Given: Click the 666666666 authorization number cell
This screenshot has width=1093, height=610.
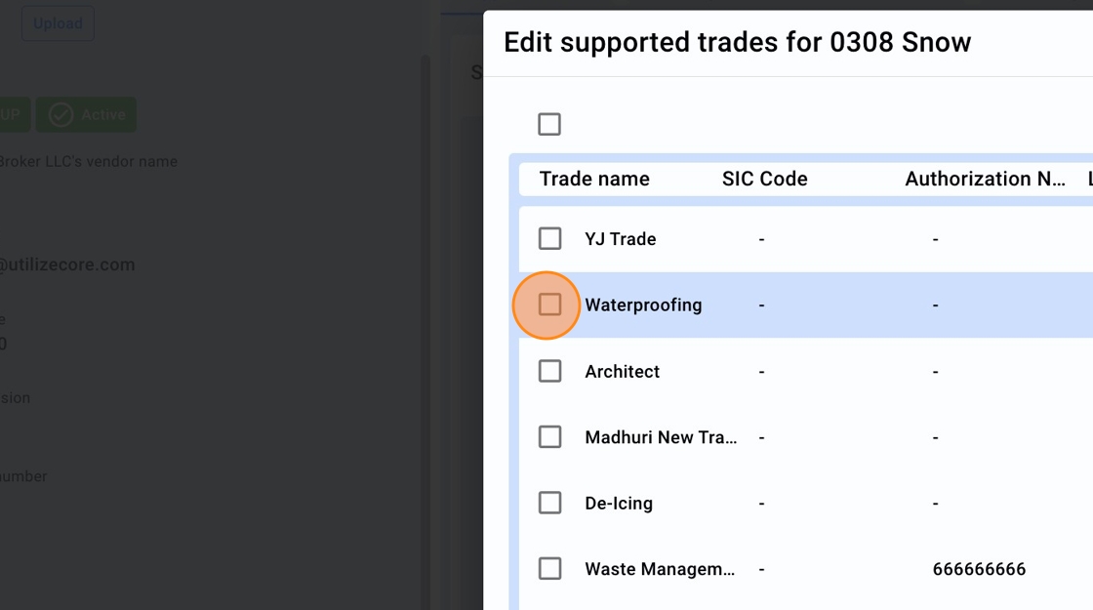Looking at the screenshot, I should click(x=979, y=569).
